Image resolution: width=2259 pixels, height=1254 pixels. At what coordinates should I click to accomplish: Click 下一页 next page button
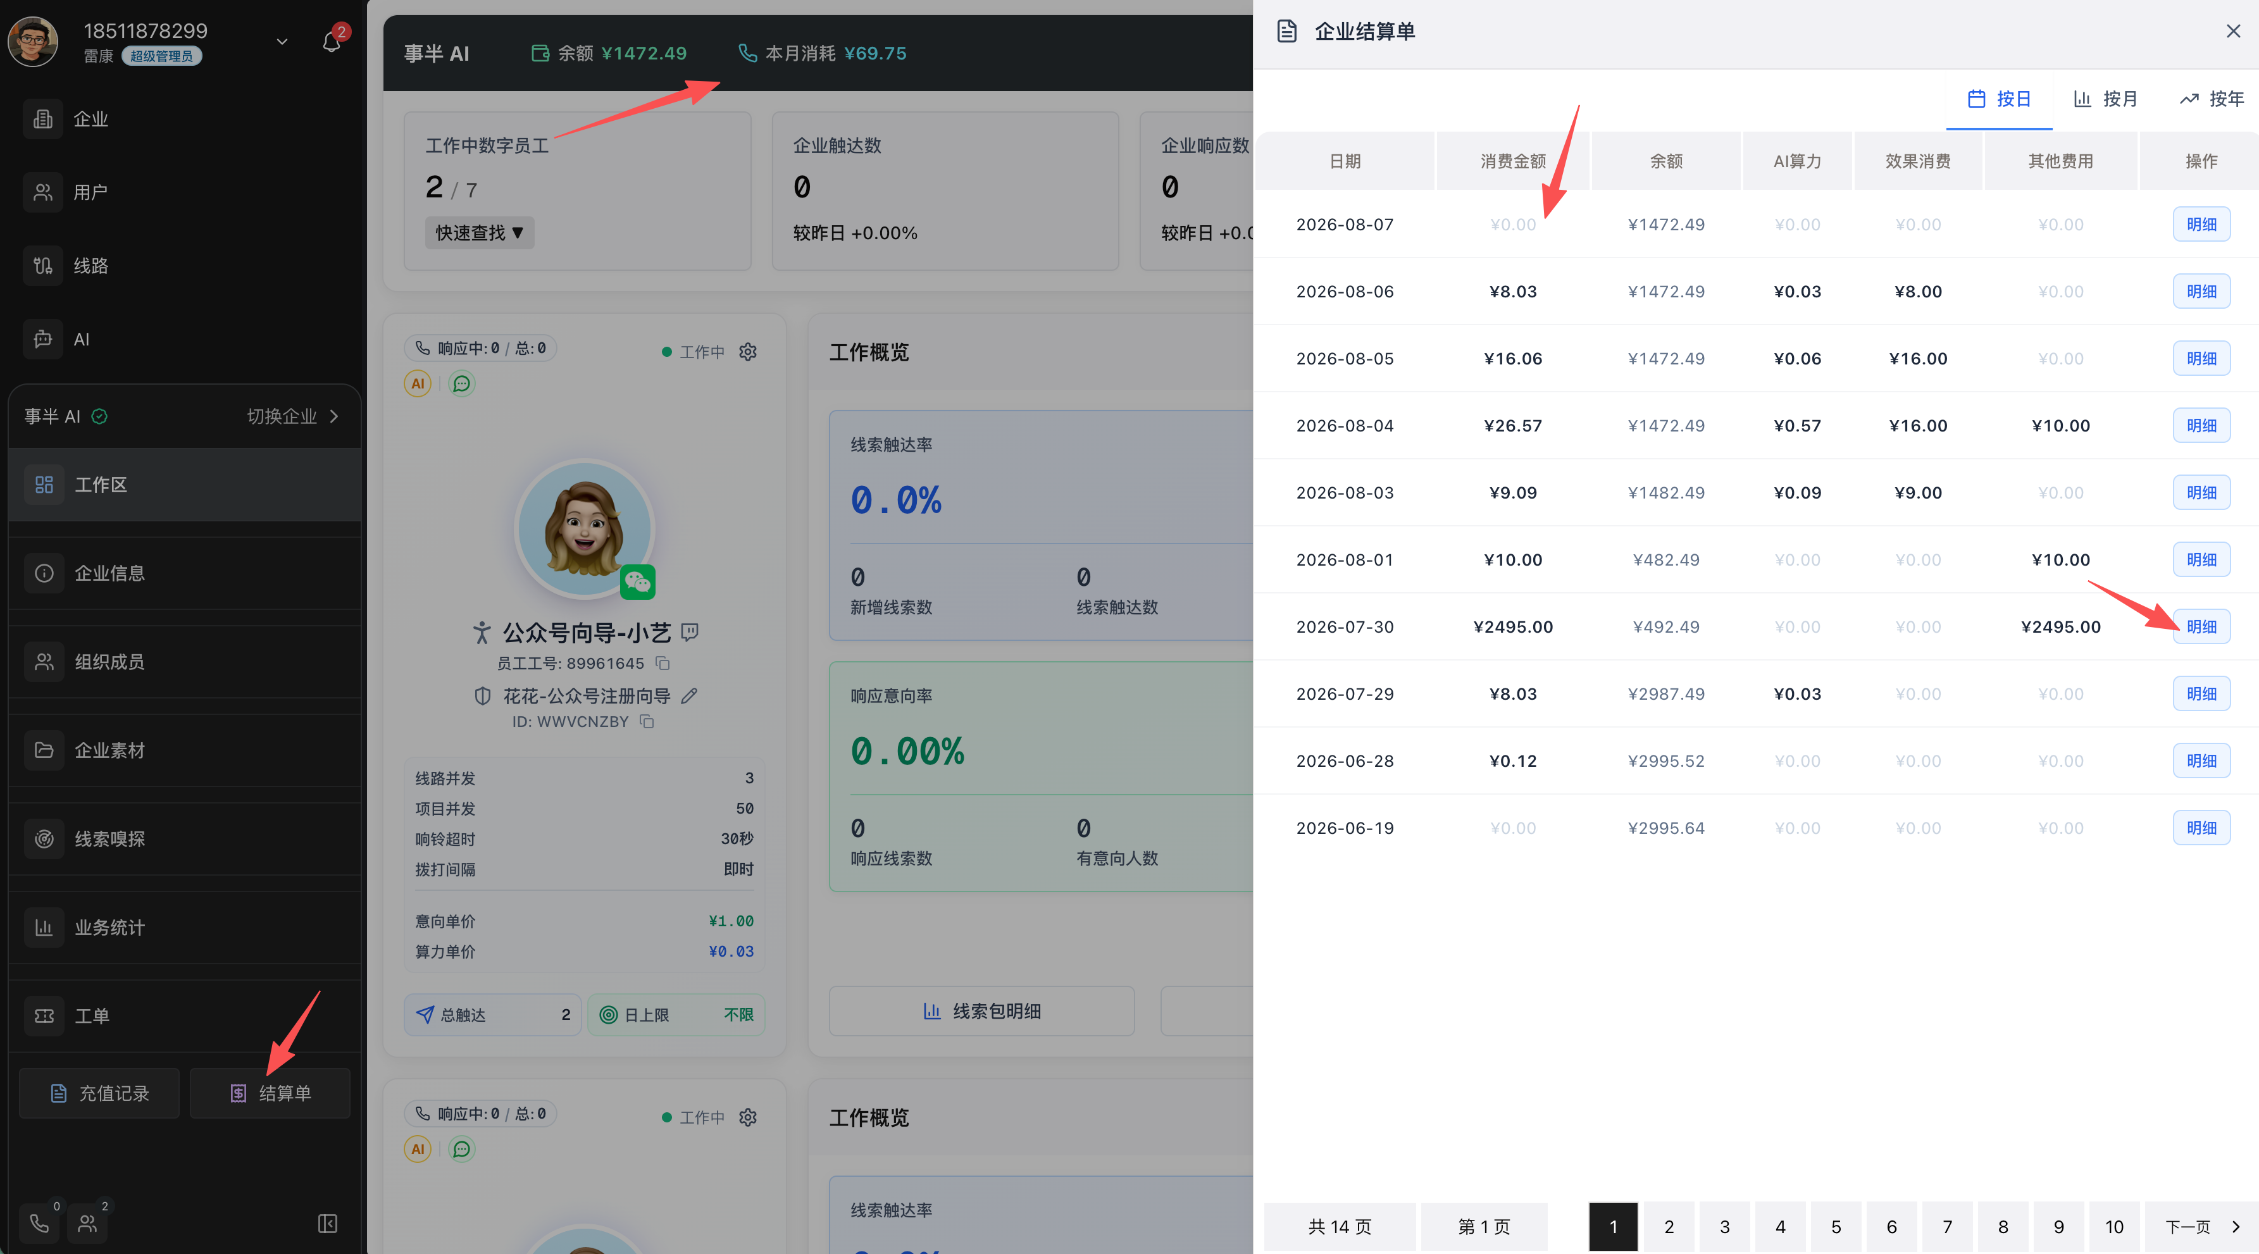click(x=2202, y=1227)
